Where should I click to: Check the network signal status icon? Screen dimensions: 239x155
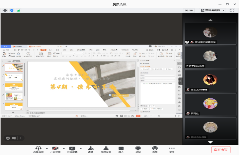click(18, 11)
